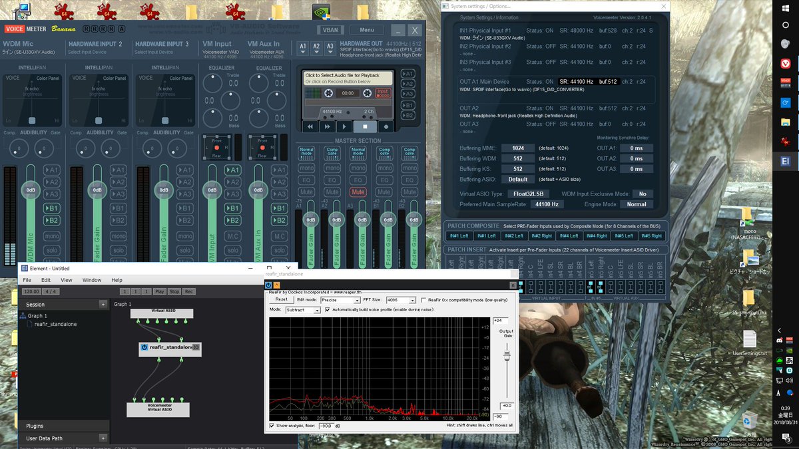Toggle the ReaFir plugin power icon

(270, 285)
